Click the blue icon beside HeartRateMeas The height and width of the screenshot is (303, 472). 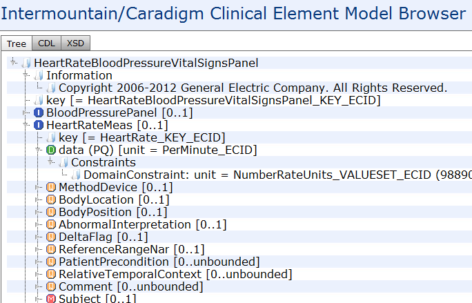click(x=39, y=125)
